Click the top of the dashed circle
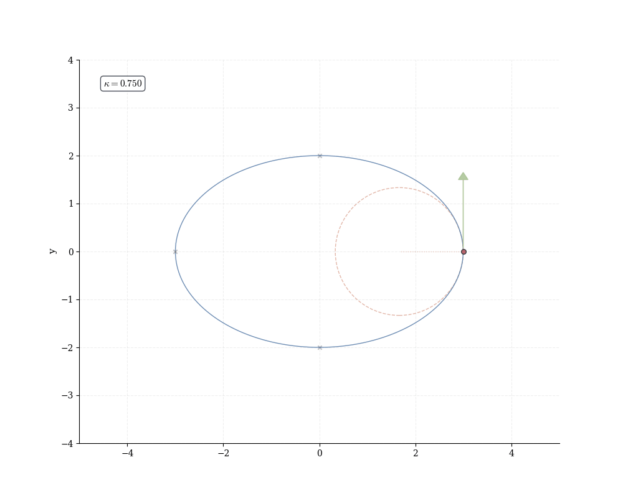This screenshot has width=623, height=498. point(399,187)
